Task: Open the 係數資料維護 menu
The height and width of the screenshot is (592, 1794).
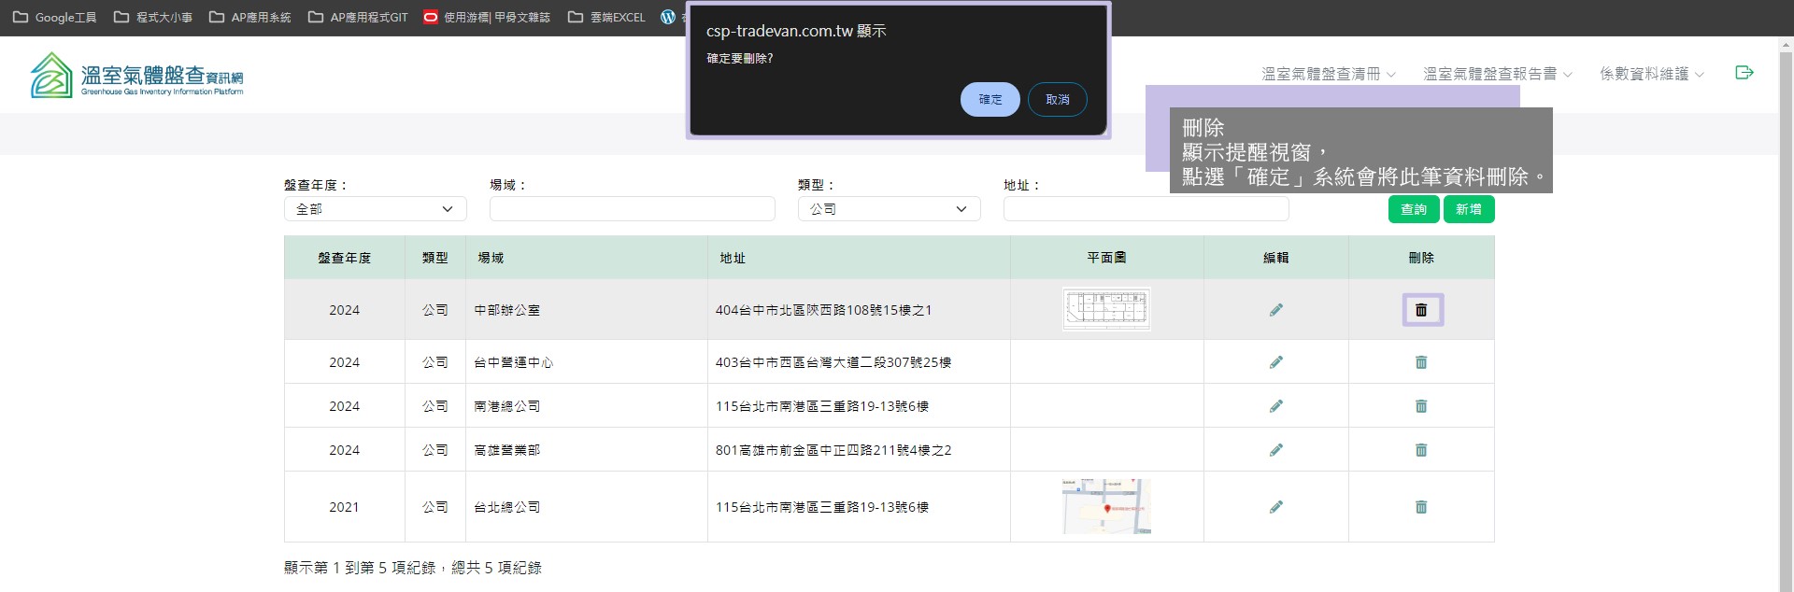Action: pyautogui.click(x=1651, y=74)
